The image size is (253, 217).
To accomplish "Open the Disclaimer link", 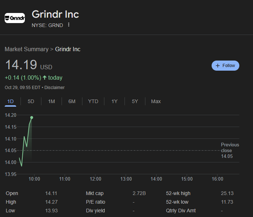I will point(54,88).
